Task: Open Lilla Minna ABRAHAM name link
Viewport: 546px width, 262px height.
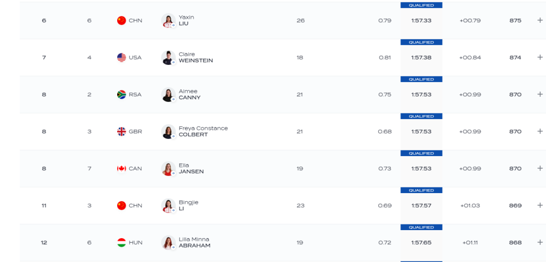Action: 195,243
